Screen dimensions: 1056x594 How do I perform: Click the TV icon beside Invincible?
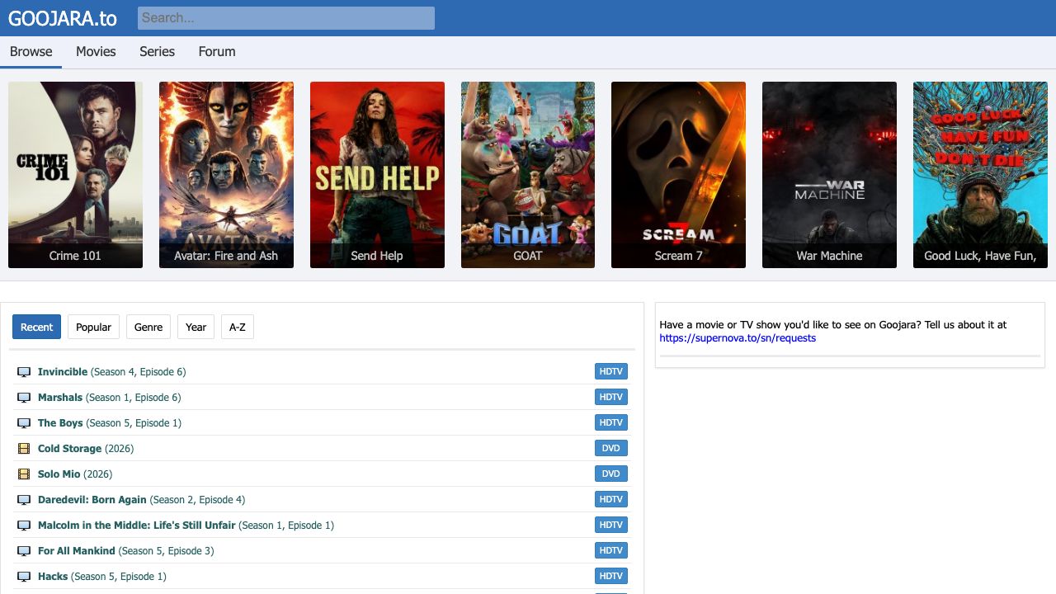pos(24,372)
